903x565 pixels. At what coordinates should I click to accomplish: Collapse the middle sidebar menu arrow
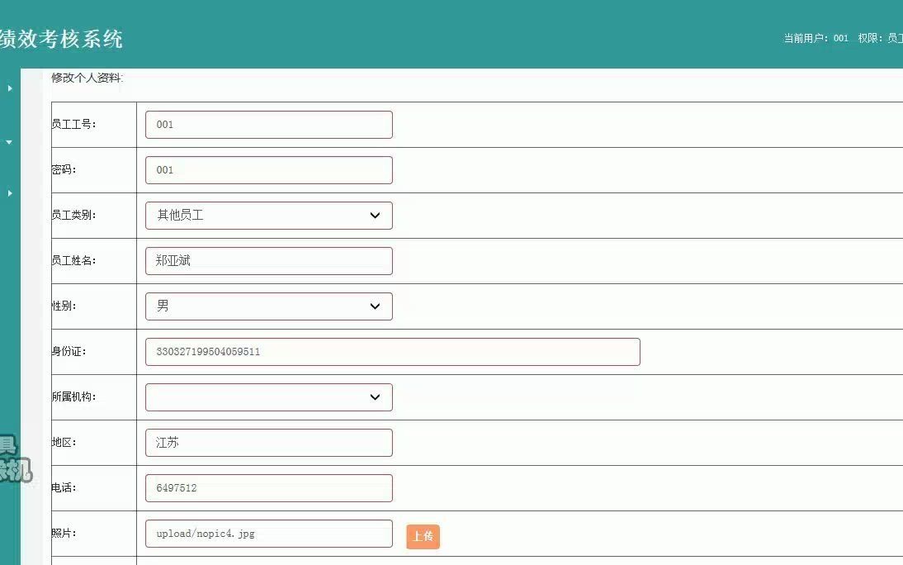tap(9, 141)
